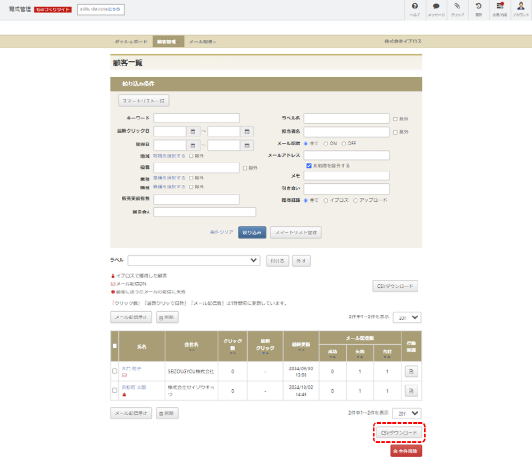Click the highlighted CSVダウンロード button
The image size is (532, 462).
pyautogui.click(x=400, y=433)
